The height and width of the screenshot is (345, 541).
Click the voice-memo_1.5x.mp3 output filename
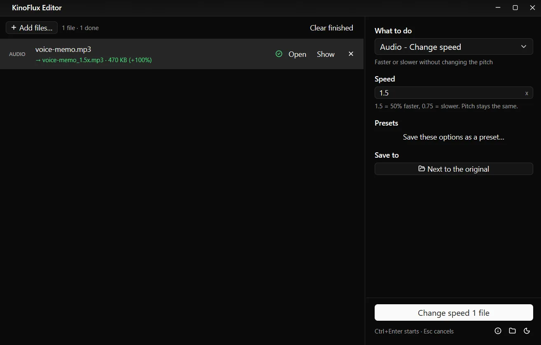[73, 60]
